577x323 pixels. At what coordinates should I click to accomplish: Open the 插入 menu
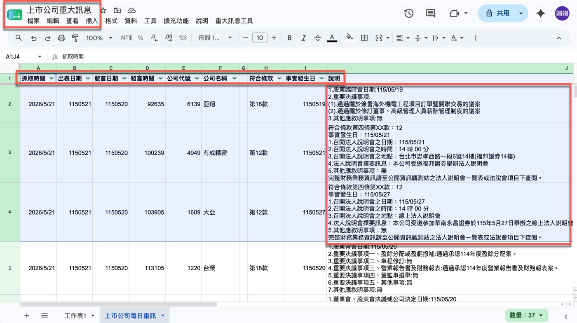(92, 21)
